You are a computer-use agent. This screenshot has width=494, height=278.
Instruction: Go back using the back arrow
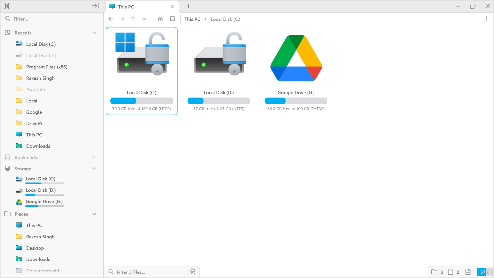(x=111, y=19)
